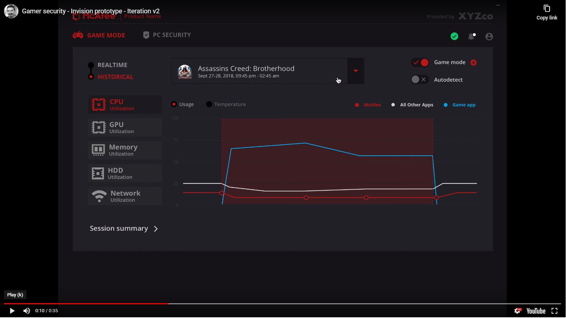Select HDD Utilization category
This screenshot has height=318, width=566.
[125, 173]
